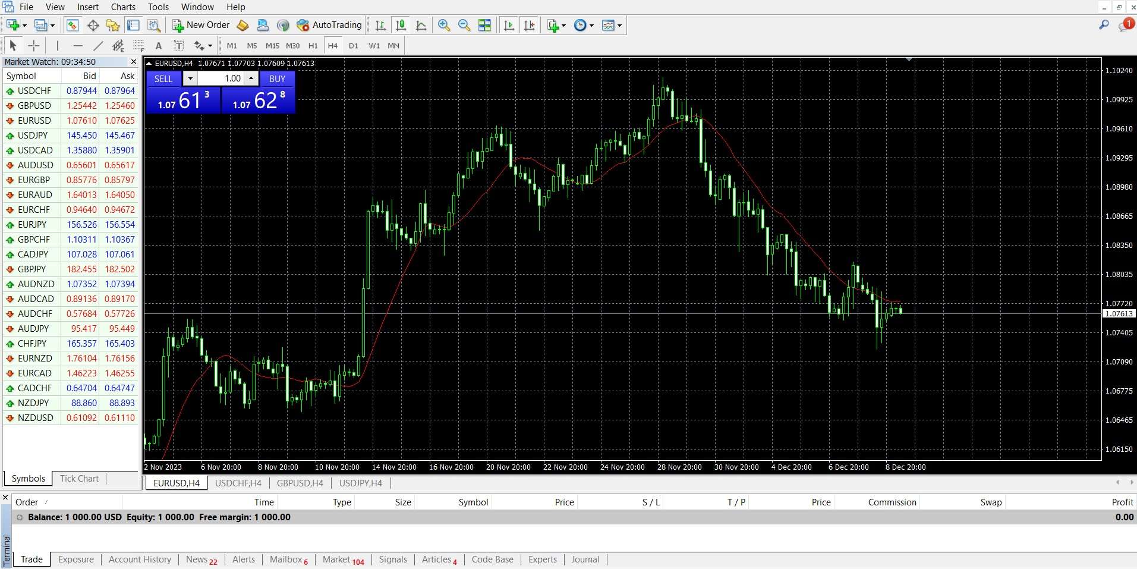This screenshot has width=1137, height=569.
Task: Zoom in on the chart
Action: 444,25
